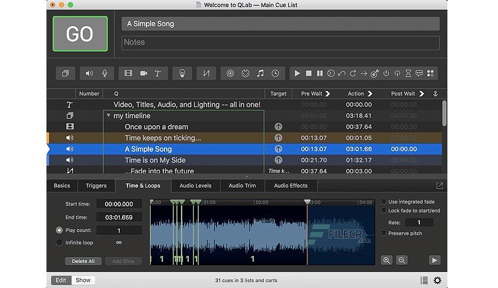Open workspace settings gear

tap(438, 280)
